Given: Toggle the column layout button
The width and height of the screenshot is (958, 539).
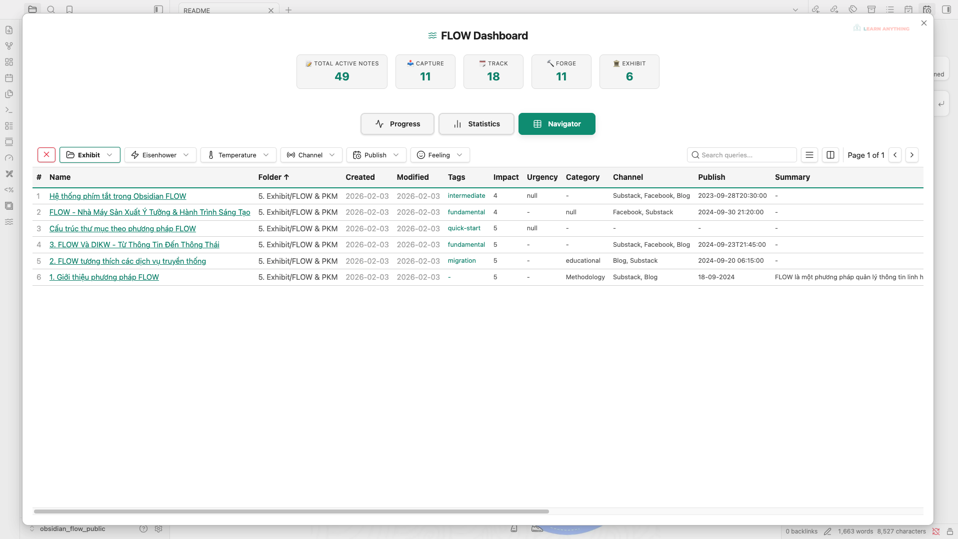Looking at the screenshot, I should click(x=830, y=155).
